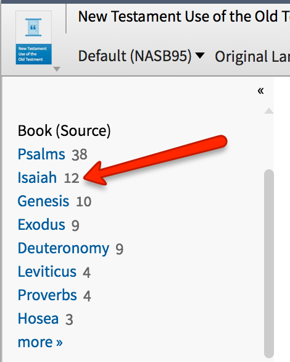Filter by Psalms source book
The height and width of the screenshot is (362, 290).
tap(41, 154)
